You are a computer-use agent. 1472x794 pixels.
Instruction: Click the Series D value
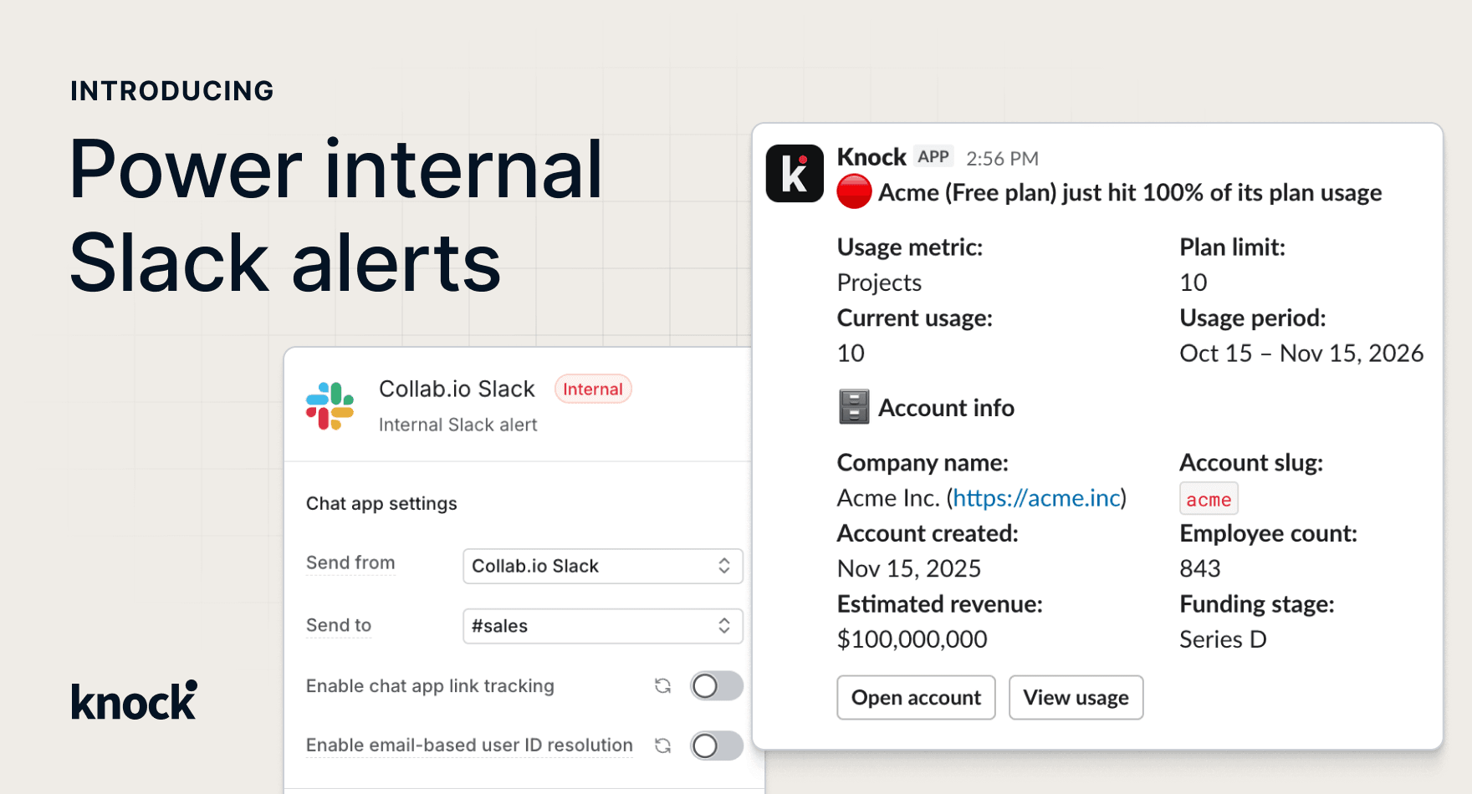1223,639
